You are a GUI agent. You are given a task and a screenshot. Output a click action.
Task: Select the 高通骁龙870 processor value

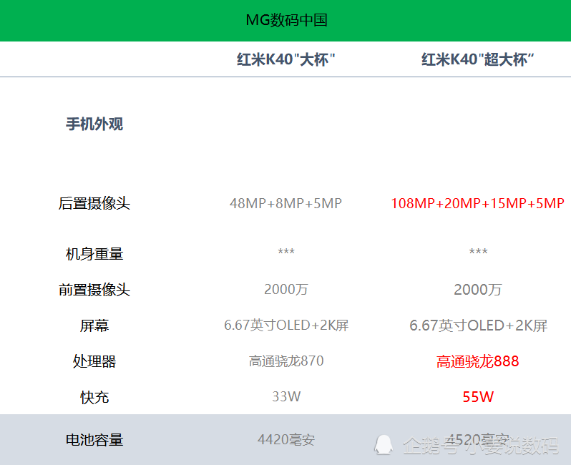[286, 361]
